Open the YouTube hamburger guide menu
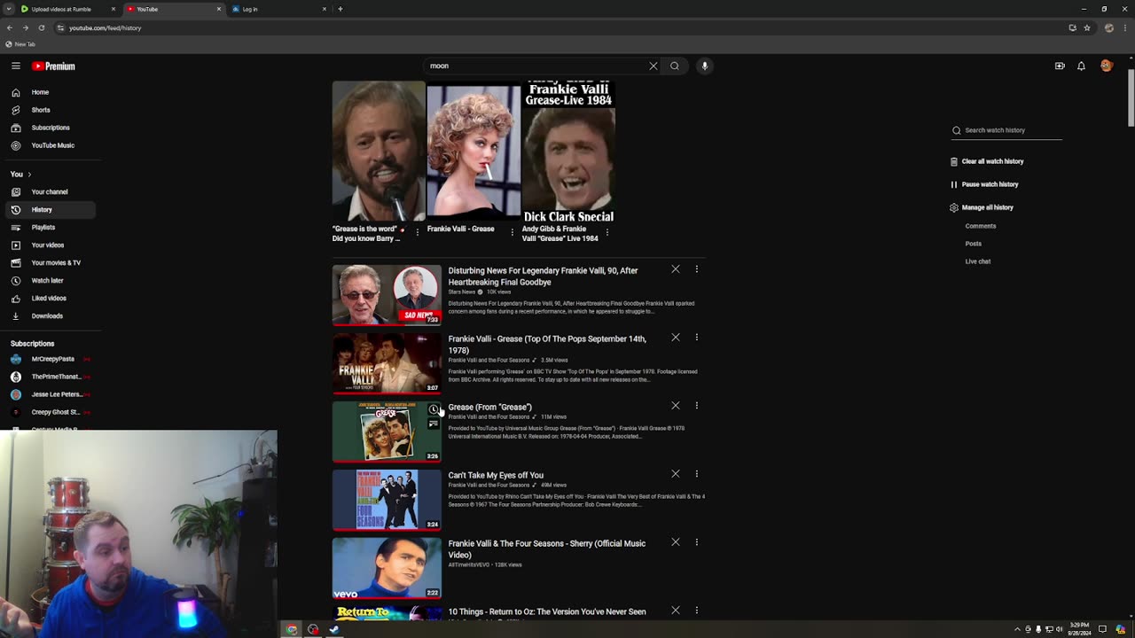This screenshot has height=638, width=1135. click(16, 66)
